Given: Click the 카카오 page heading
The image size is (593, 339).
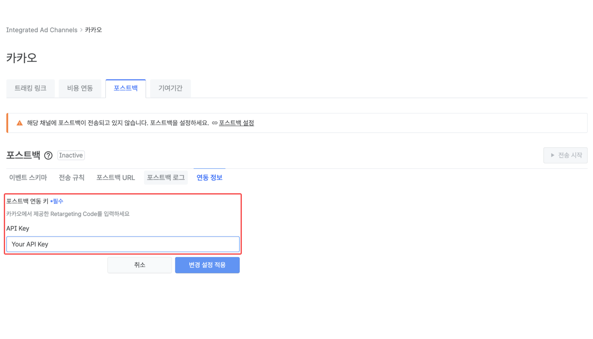Looking at the screenshot, I should (22, 58).
